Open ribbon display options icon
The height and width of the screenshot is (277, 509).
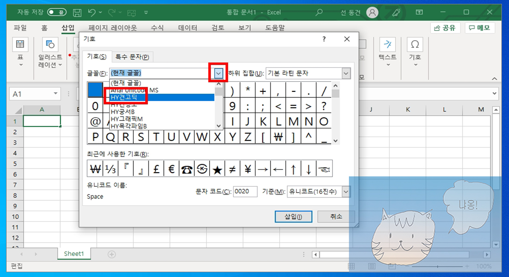click(419, 12)
